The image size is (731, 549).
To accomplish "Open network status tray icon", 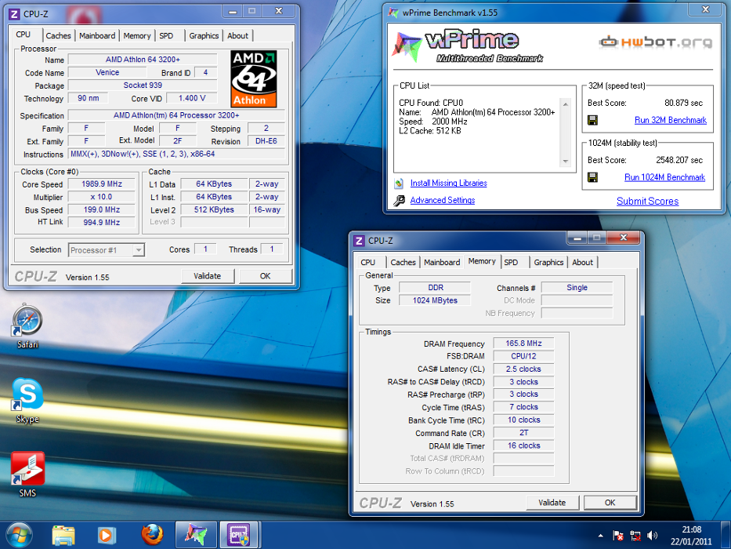I will (635, 536).
